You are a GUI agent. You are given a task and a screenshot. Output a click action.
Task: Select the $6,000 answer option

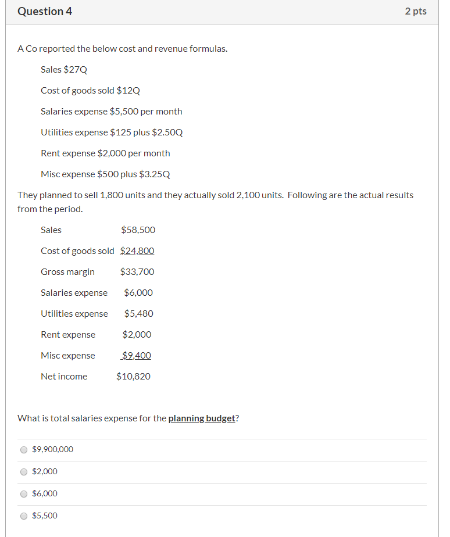24,493
